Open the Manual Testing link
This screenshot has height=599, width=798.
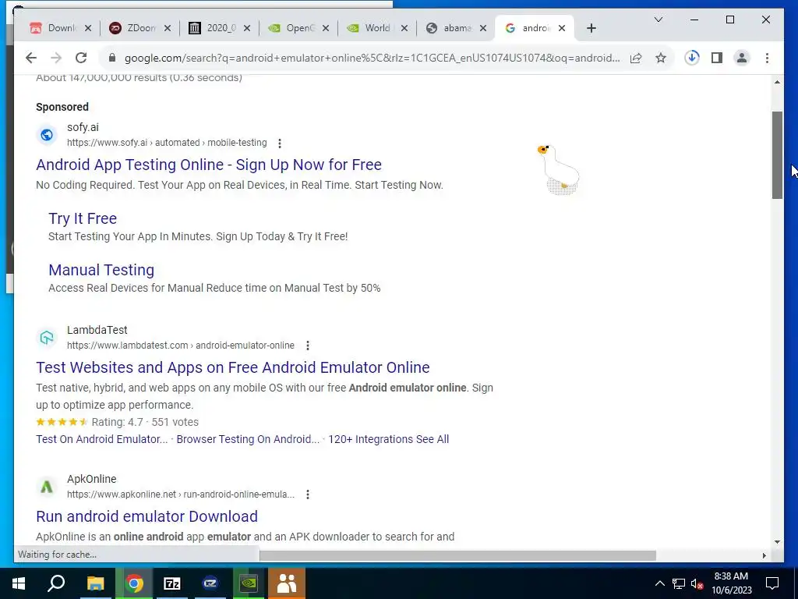(101, 270)
